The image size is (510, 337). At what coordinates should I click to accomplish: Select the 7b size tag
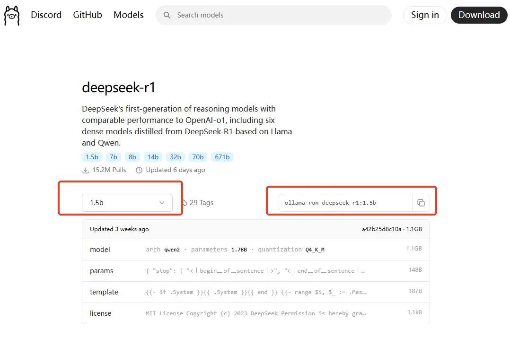[x=114, y=157]
